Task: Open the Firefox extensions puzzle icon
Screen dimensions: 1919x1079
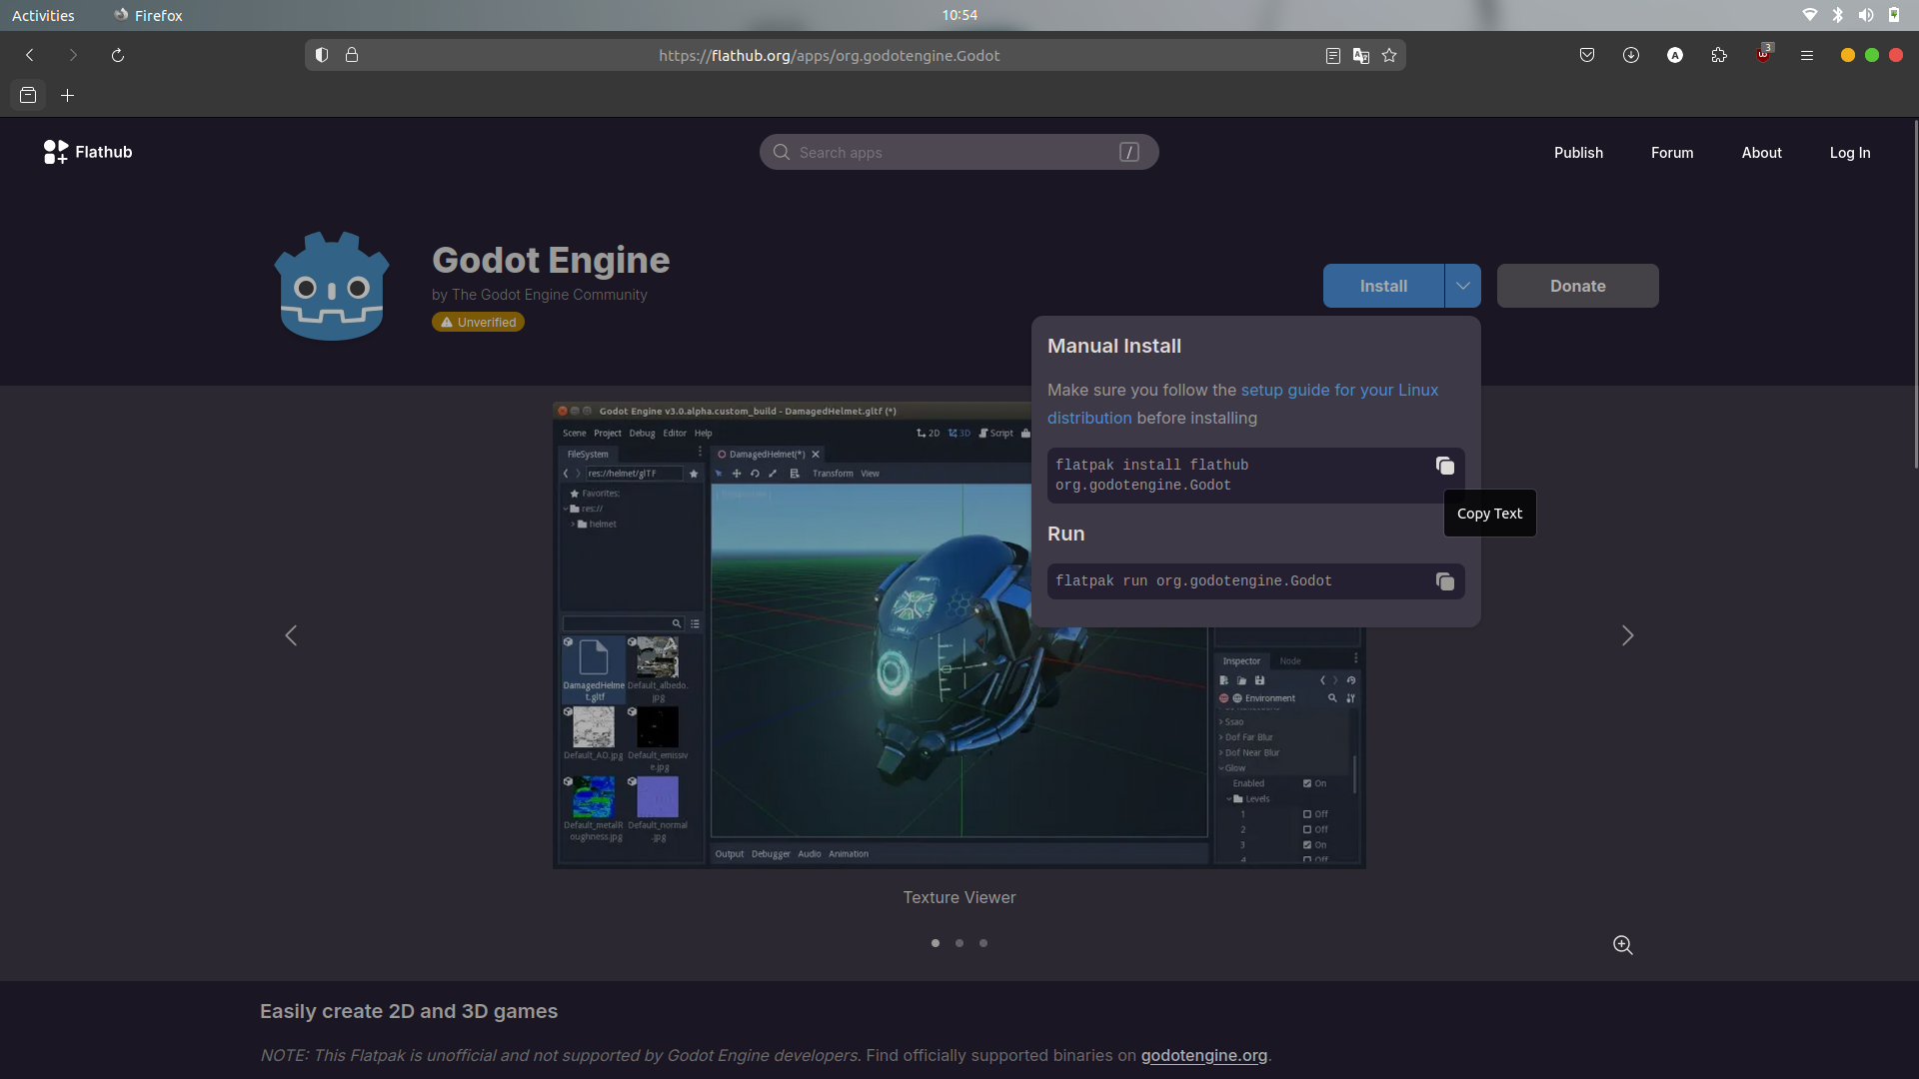Action: click(1719, 56)
